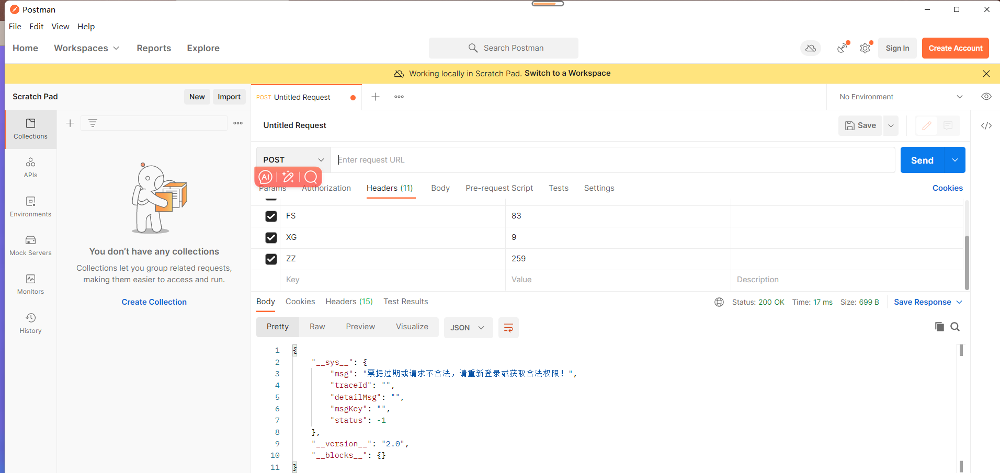
Task: Click the satellite capture requests icon
Action: [842, 48]
